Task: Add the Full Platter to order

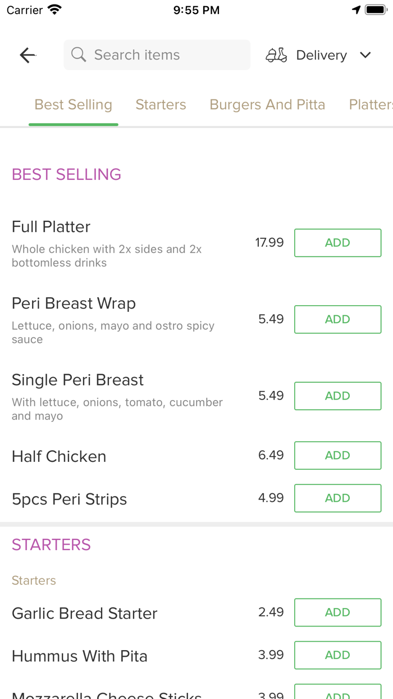Action: pos(337,242)
